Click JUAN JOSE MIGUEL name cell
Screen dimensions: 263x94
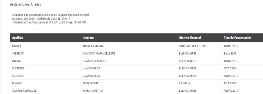point(95,61)
